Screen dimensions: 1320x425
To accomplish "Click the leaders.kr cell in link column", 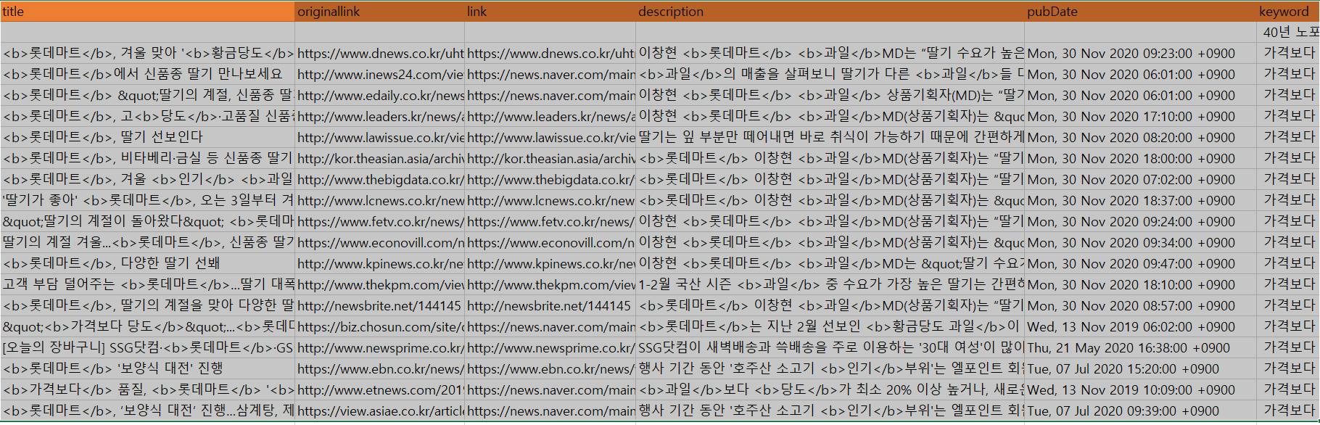I will 550,117.
